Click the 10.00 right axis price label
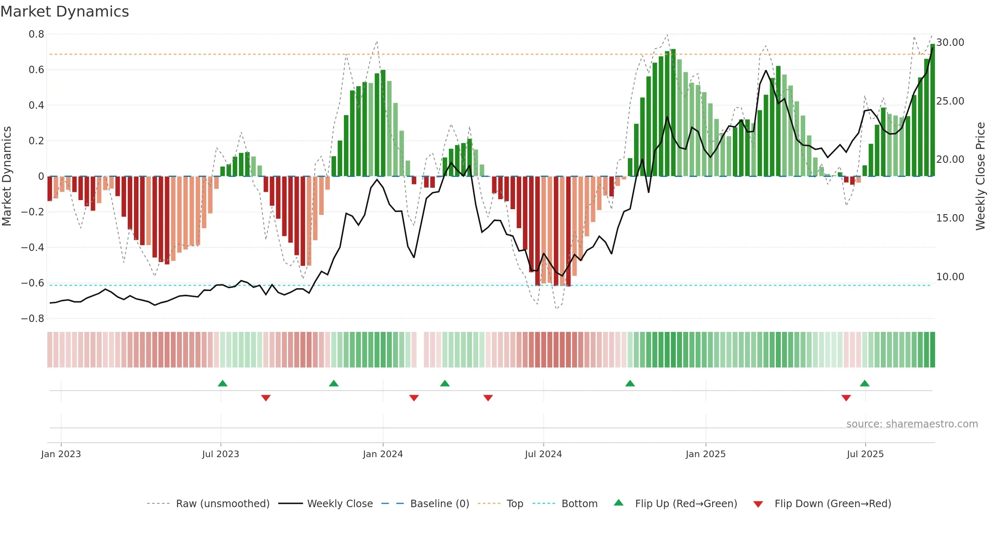This screenshot has width=992, height=558. [950, 277]
